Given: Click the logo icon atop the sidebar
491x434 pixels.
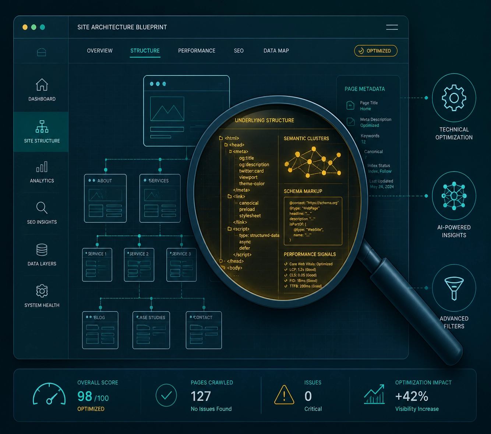Looking at the screenshot, I should (42, 53).
